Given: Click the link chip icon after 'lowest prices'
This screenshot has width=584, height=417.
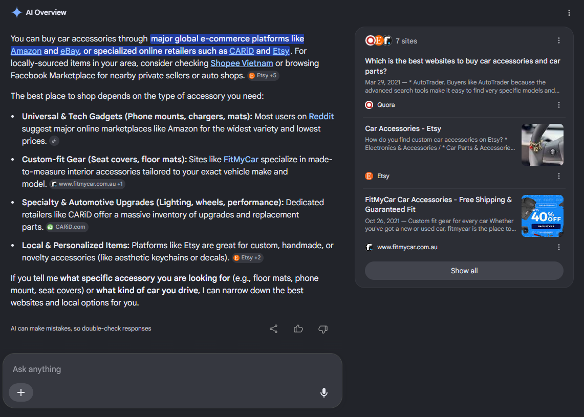Looking at the screenshot, I should click(x=54, y=141).
